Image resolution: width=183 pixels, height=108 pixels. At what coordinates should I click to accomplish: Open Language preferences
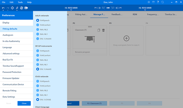coord(16,47)
